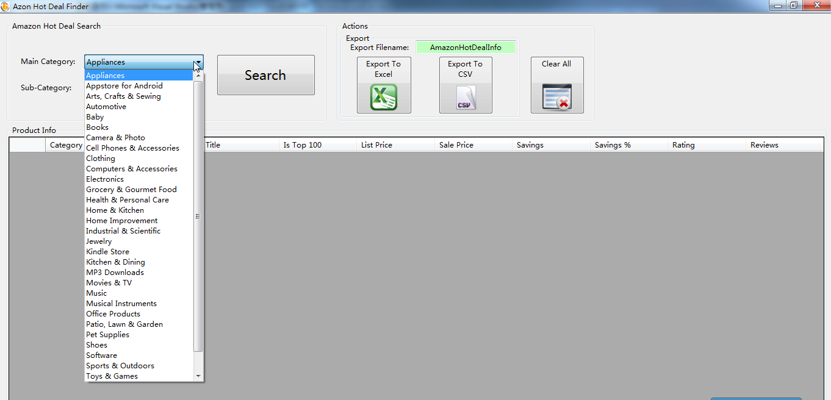This screenshot has height=400, width=831.
Task: Pick Home & Kitchen option
Action: point(138,210)
